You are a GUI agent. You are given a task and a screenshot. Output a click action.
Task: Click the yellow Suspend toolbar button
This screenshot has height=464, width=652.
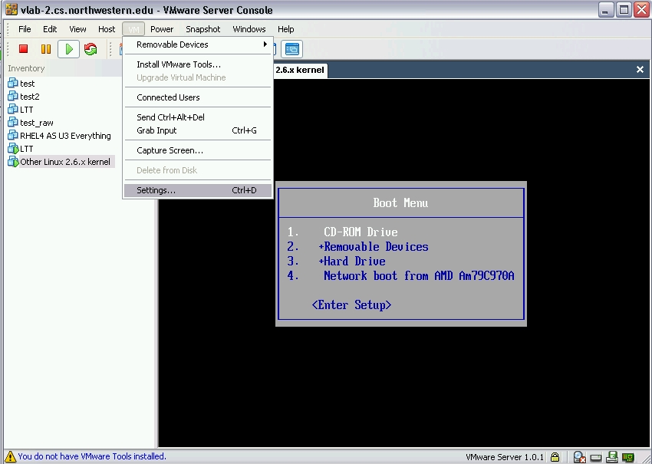click(x=46, y=49)
